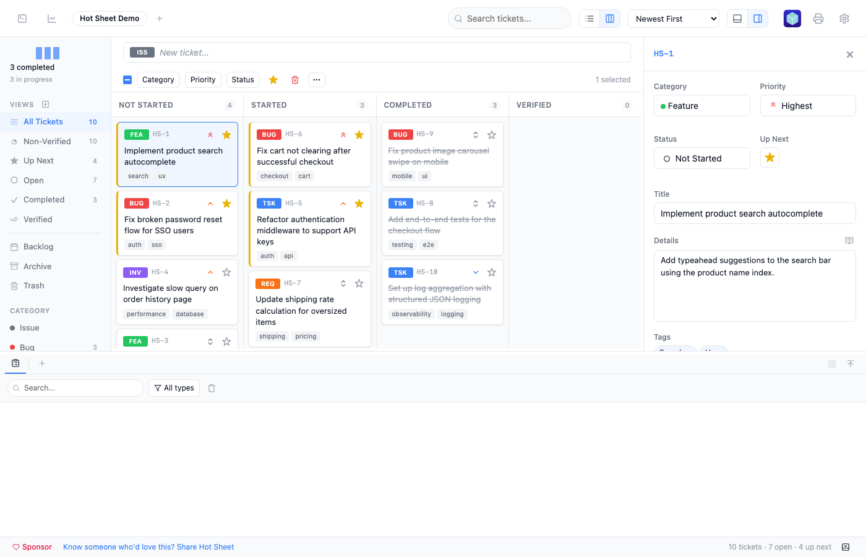This screenshot has width=866, height=557.
Task: Open settings gear
Action: pos(844,19)
